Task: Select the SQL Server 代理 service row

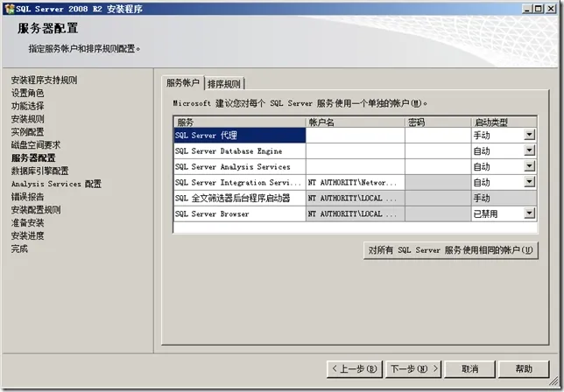Action: pyautogui.click(x=240, y=136)
